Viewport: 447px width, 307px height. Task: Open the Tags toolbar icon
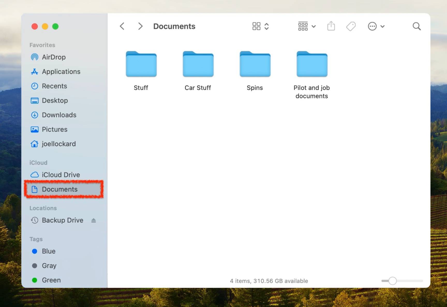click(x=351, y=26)
